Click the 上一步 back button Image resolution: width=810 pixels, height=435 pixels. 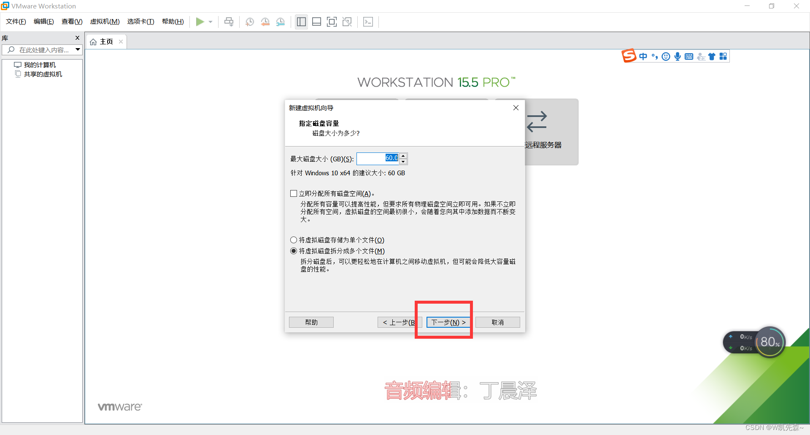(x=400, y=322)
